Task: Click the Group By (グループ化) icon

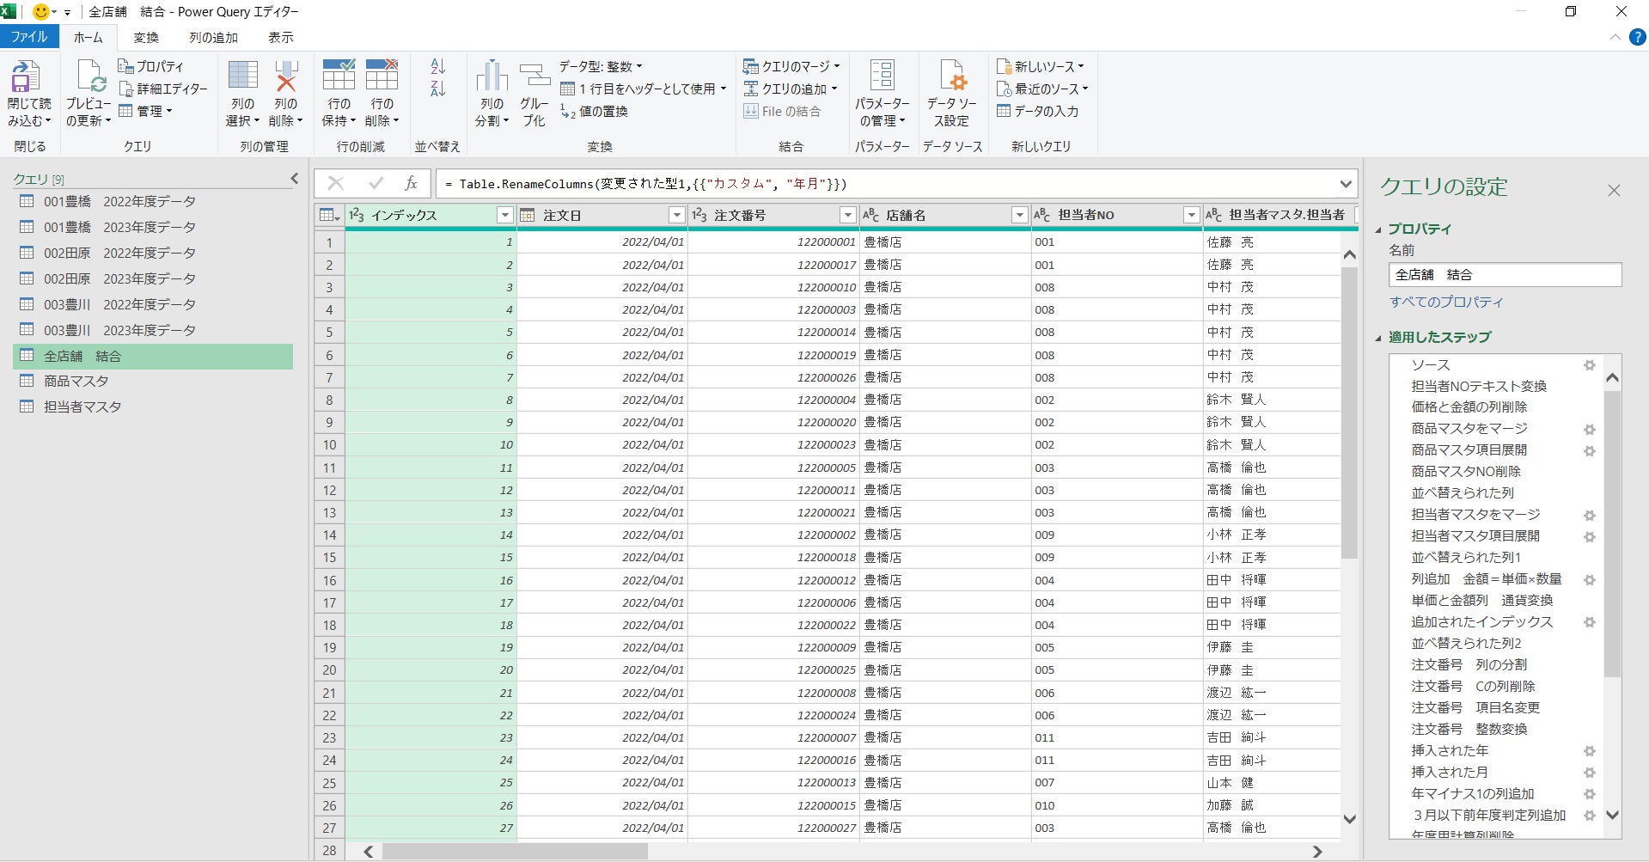Action: (x=534, y=79)
